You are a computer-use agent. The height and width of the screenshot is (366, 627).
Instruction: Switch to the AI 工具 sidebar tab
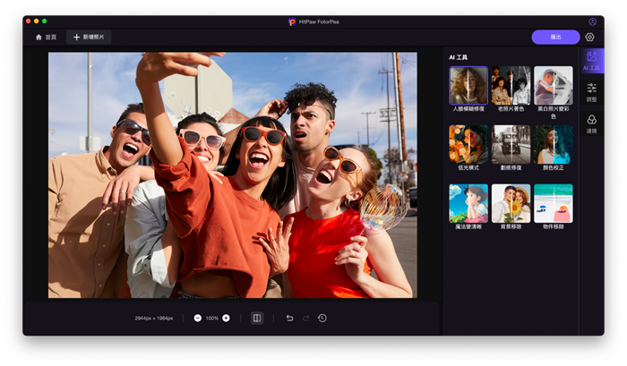click(x=591, y=61)
